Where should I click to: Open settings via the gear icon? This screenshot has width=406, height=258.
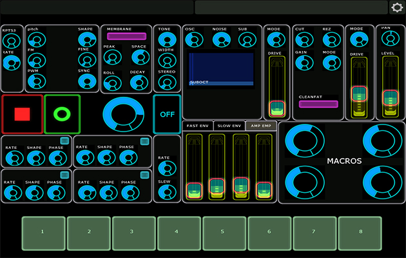(397, 7)
